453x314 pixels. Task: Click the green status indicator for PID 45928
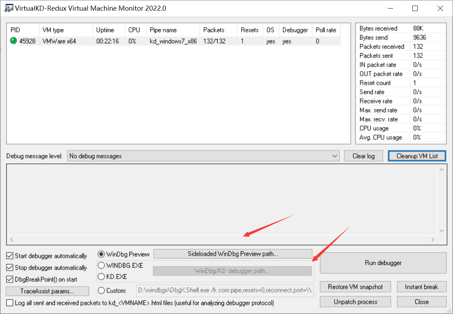14,41
